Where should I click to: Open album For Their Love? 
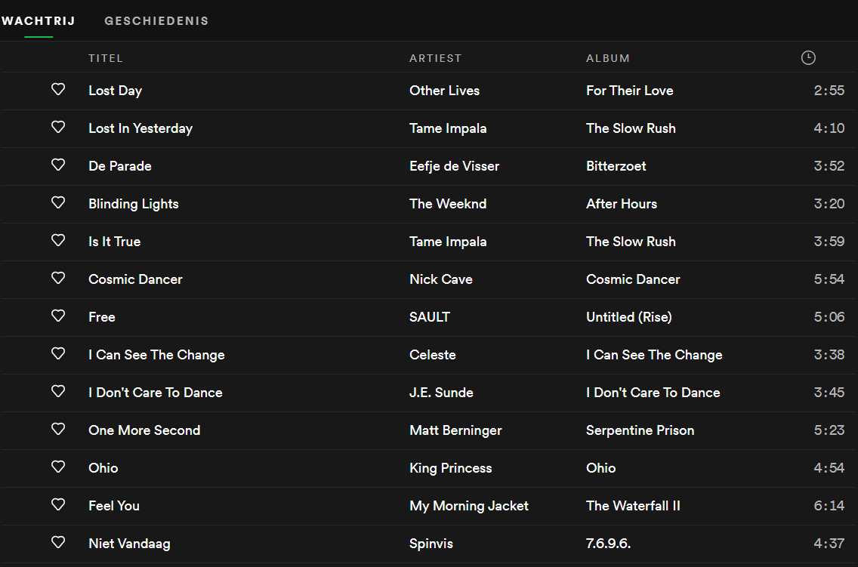(x=630, y=91)
